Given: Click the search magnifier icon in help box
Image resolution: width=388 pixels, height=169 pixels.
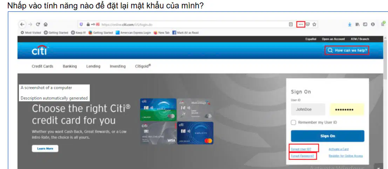Looking at the screenshot, I should click(x=330, y=50).
